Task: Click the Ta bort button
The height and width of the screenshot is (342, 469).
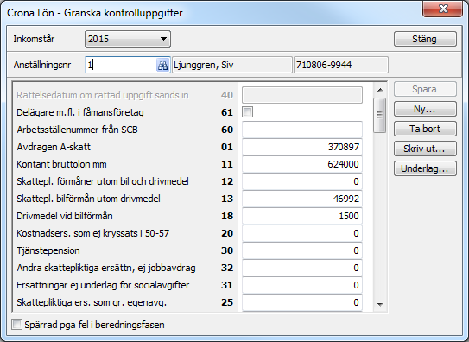Action: tap(425, 129)
